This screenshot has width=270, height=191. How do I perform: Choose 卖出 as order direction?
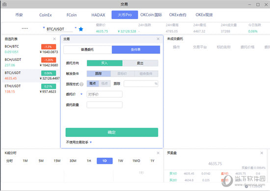tap(140, 63)
